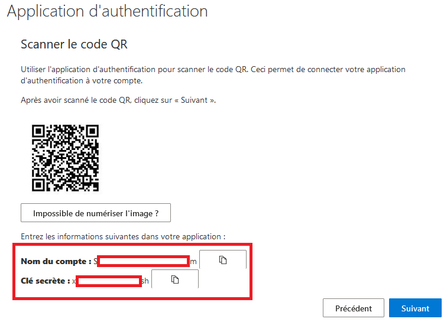Click the "Après avoir scanné le code QR" sentence
This screenshot has width=447, height=322.
118,100
